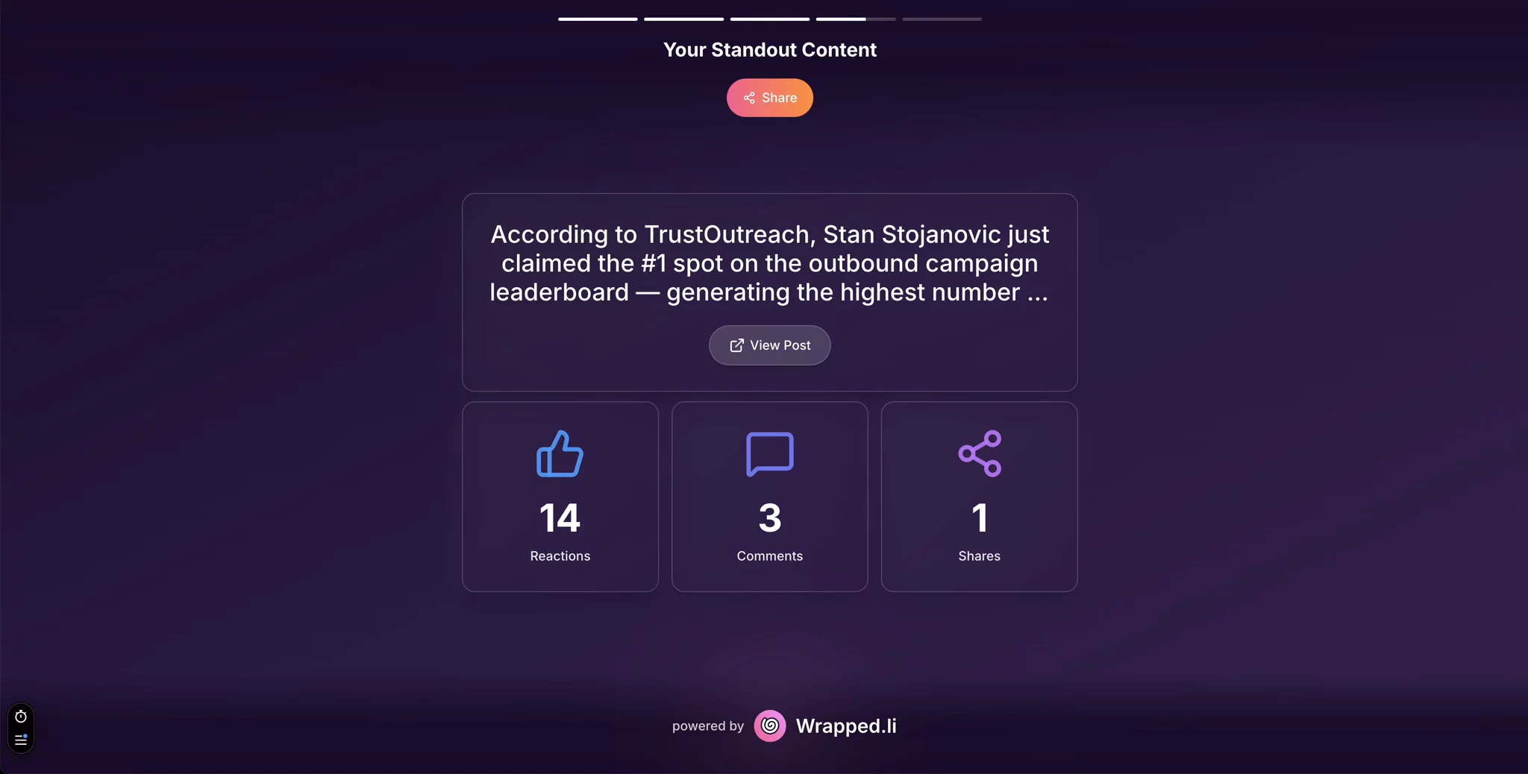Open the post via View Post
Viewport: 1528px width, 774px height.
point(769,345)
